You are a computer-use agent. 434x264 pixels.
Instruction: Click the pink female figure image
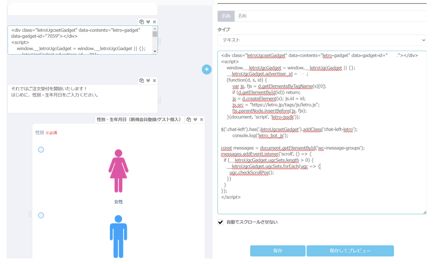[119, 171]
